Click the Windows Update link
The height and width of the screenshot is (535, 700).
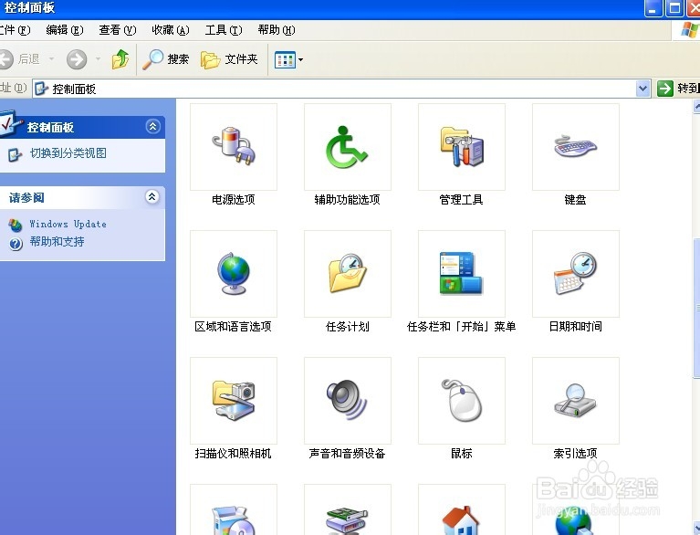(68, 224)
